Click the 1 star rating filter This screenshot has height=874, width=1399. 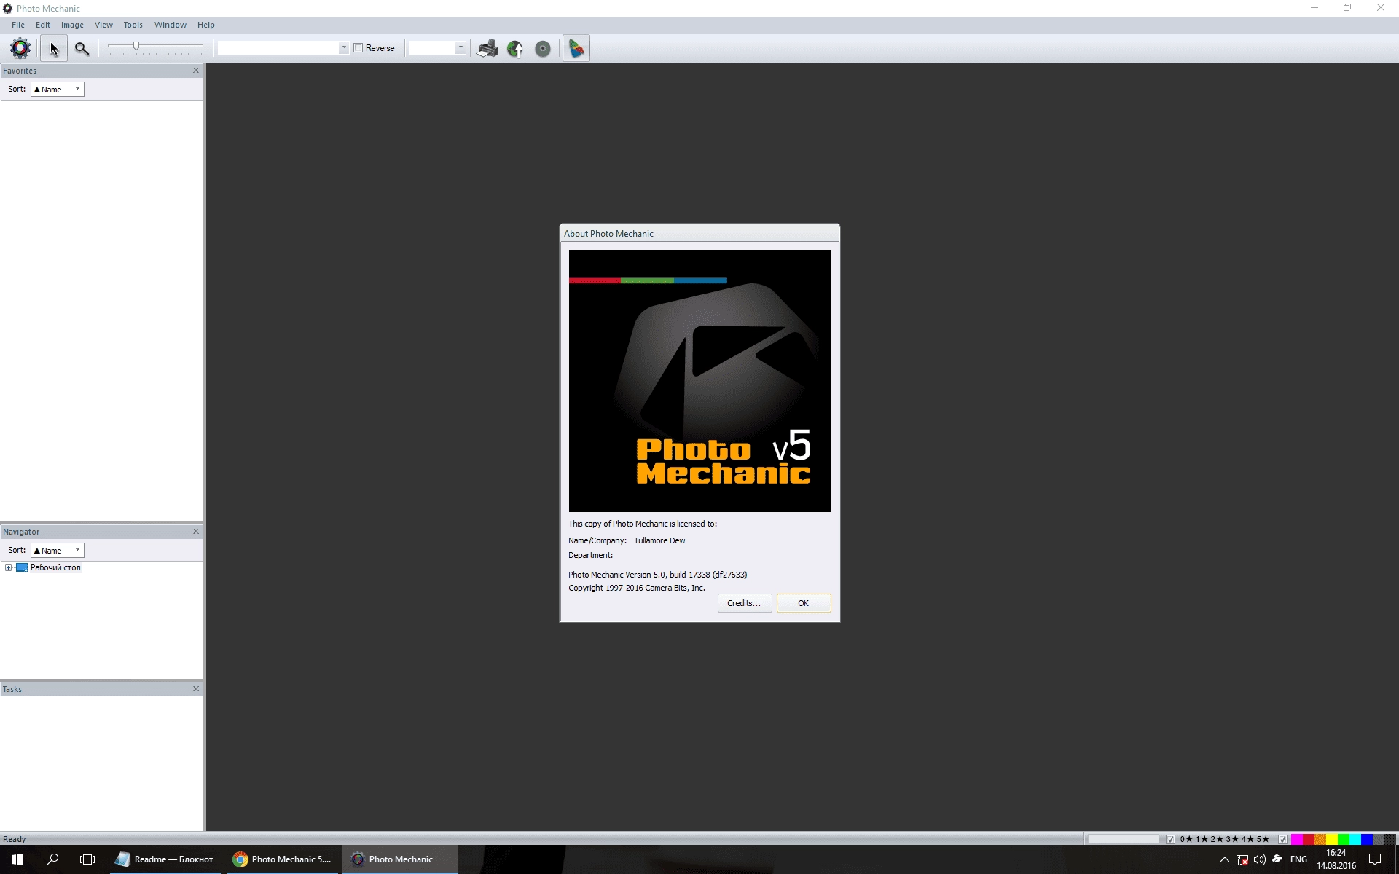[1202, 839]
